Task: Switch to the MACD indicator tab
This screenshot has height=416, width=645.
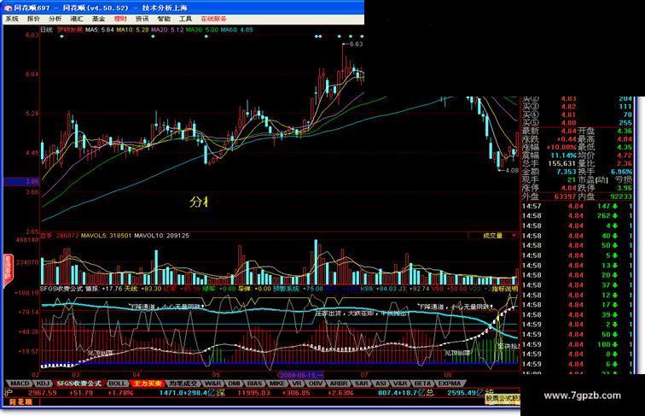Action: 20,384
